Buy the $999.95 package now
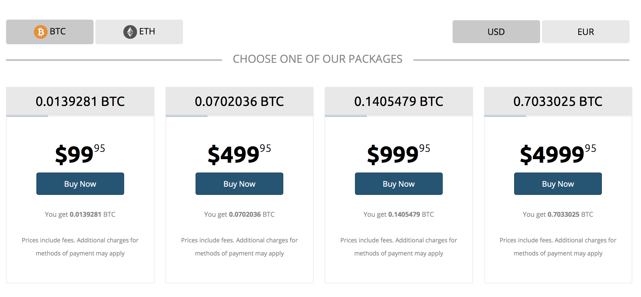This screenshot has width=641, height=297. pos(399,184)
